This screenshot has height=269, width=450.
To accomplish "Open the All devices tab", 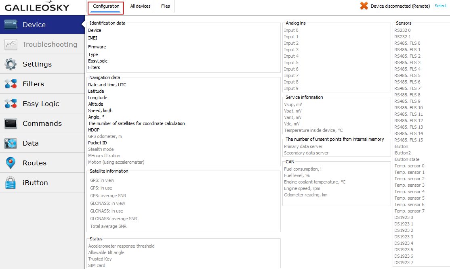I will (140, 6).
